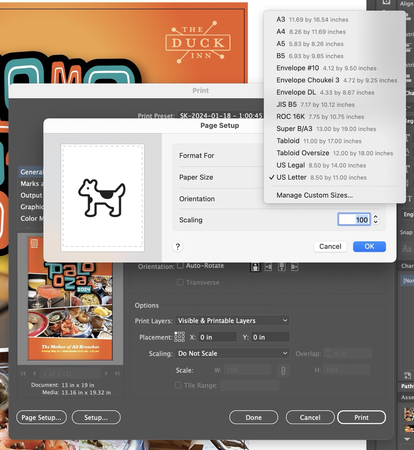Viewport: 414px width, 450px height.
Task: Open the Print Preset dropdown
Action: tap(221, 116)
